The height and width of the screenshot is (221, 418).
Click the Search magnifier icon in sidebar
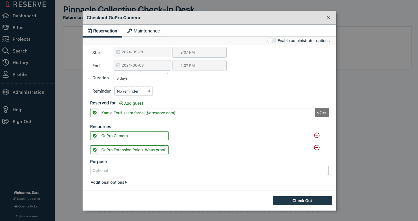(x=6, y=51)
